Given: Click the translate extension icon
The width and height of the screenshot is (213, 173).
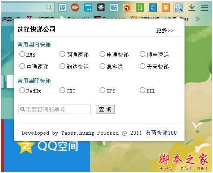Looking at the screenshot, I should (x=62, y=7).
